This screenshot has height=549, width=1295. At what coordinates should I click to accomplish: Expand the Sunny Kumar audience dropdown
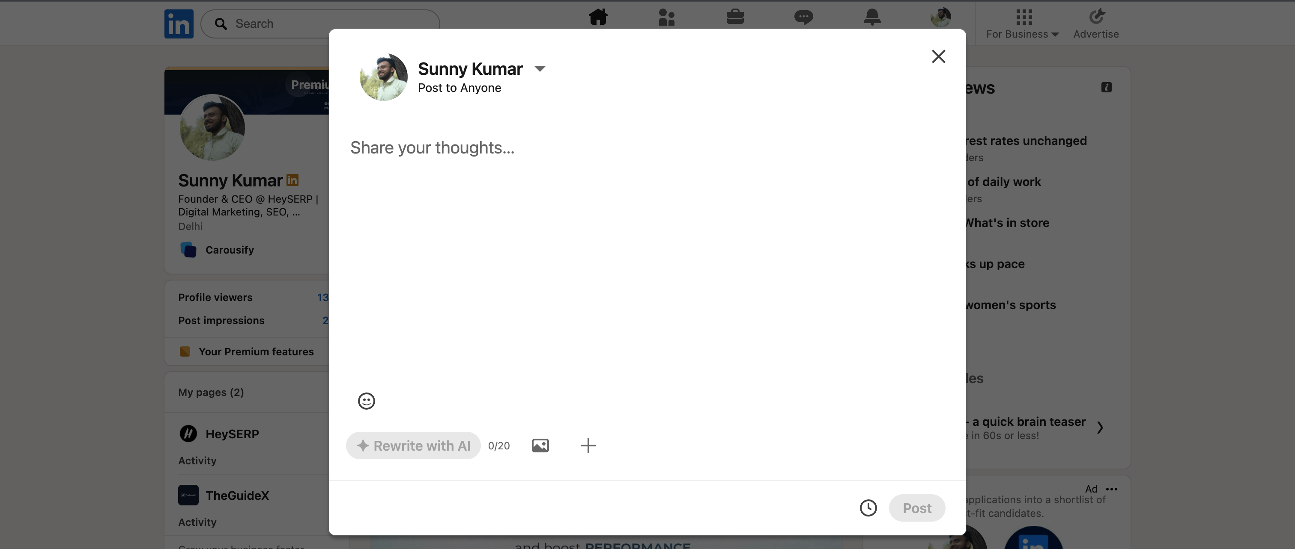pyautogui.click(x=540, y=69)
